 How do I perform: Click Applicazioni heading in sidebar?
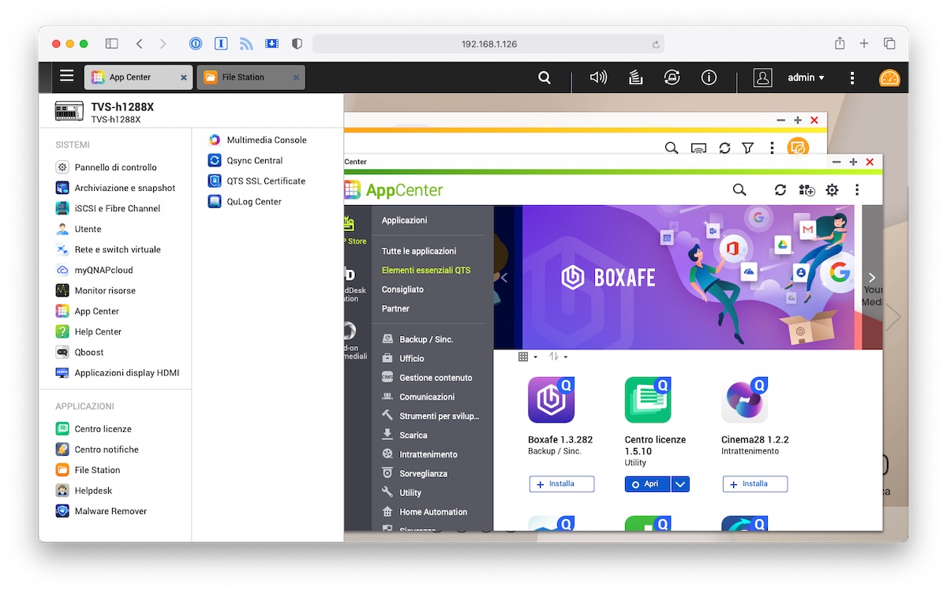pyautogui.click(x=404, y=220)
